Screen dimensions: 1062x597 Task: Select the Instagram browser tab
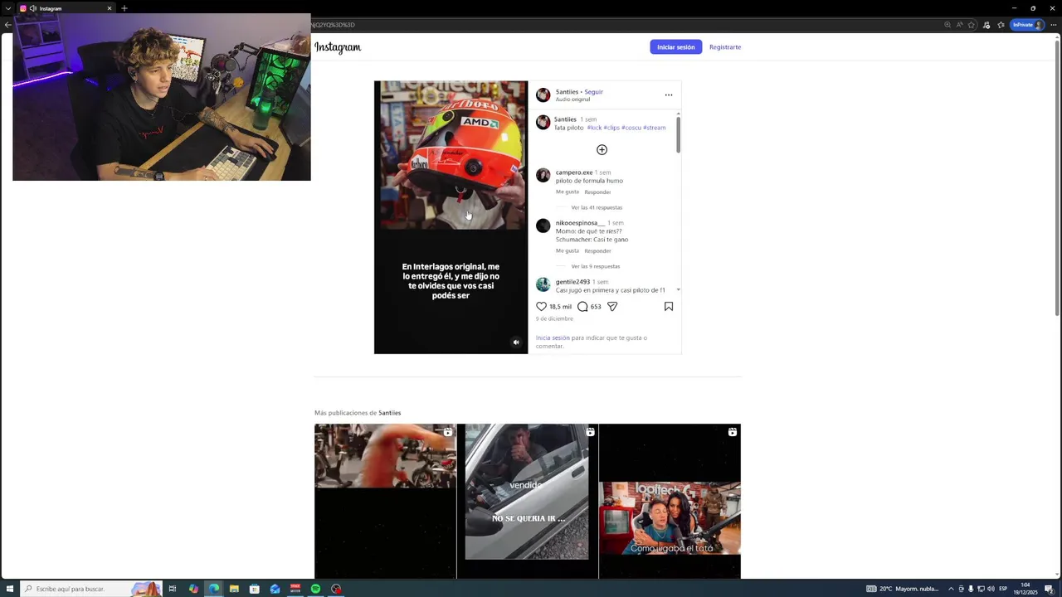66,8
